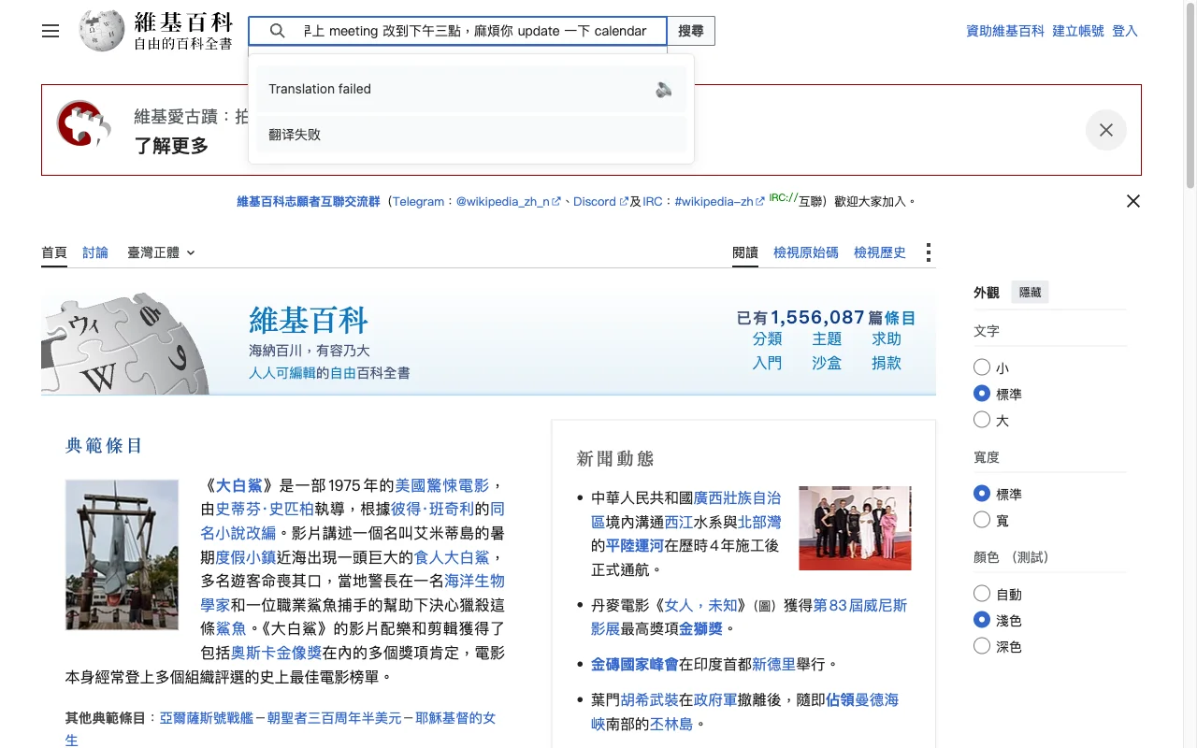Select large text size 大
1197x748 pixels.
point(982,420)
